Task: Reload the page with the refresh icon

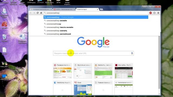Action: point(38,13)
